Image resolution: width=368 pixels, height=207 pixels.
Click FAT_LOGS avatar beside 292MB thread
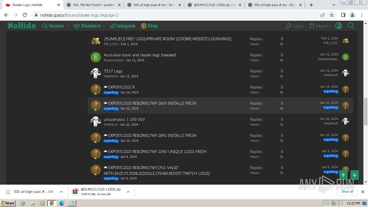point(96,41)
